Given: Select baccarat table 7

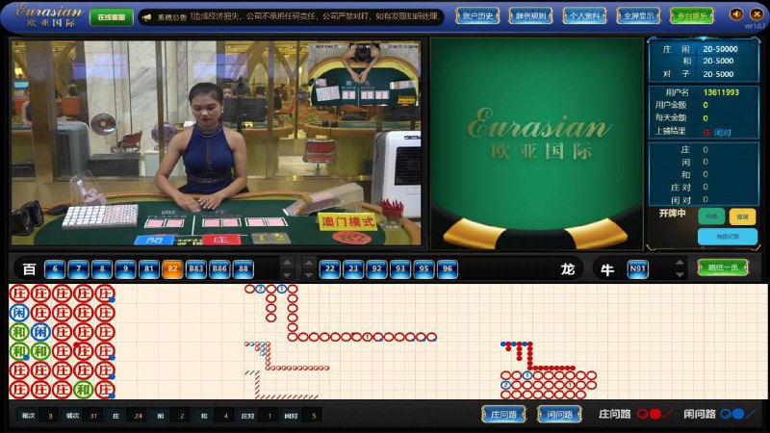Looking at the screenshot, I should (x=79, y=269).
